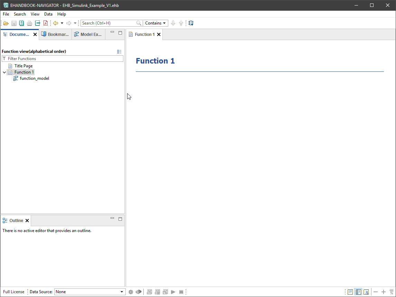This screenshot has height=297, width=396.
Task: Click the PDF export icon
Action: pyautogui.click(x=45, y=23)
